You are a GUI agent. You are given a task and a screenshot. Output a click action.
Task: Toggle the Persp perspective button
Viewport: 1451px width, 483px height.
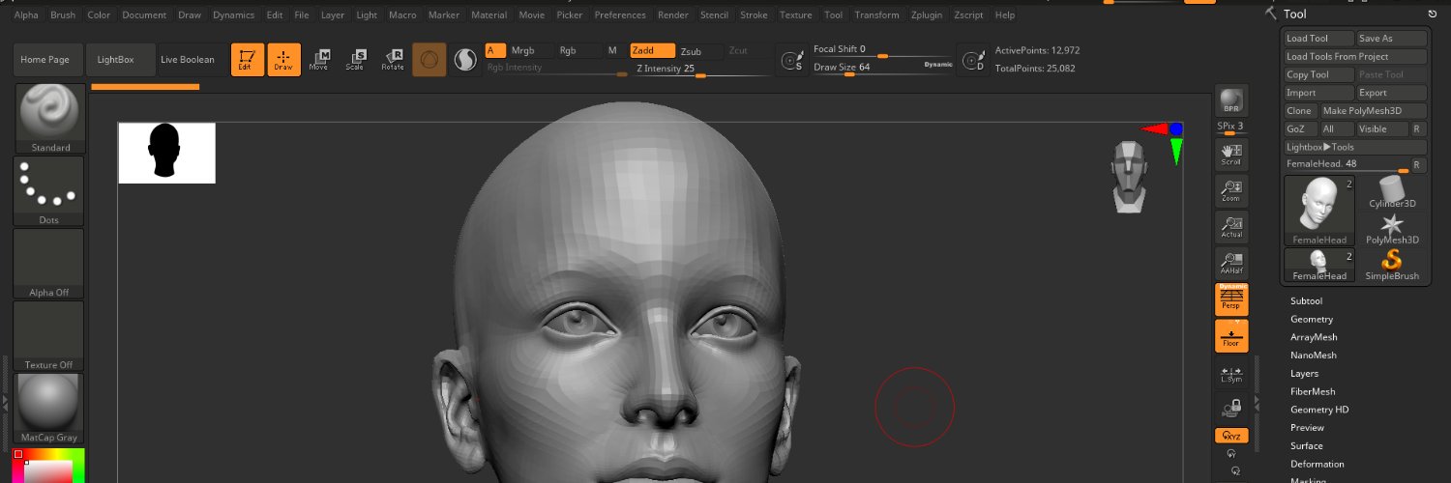[1231, 299]
